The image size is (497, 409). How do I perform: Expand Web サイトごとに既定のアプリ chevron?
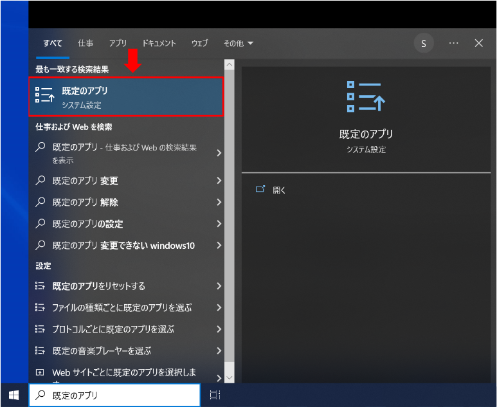pos(219,377)
